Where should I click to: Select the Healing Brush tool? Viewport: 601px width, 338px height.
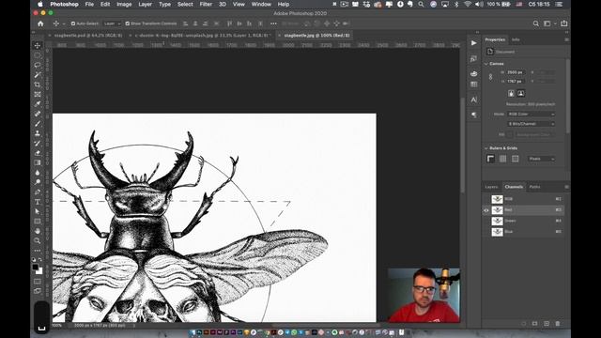point(38,114)
